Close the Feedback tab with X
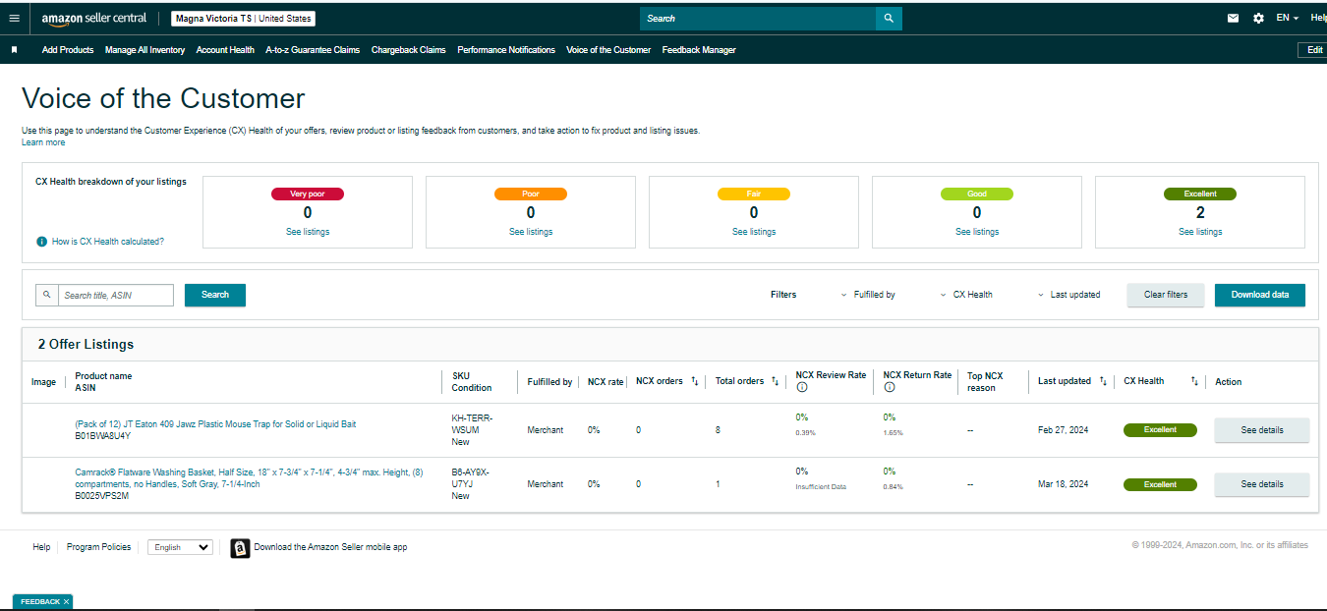This screenshot has height=611, width=1327. pyautogui.click(x=66, y=602)
